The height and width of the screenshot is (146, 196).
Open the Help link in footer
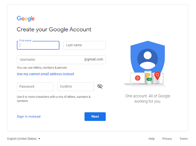point(152,139)
